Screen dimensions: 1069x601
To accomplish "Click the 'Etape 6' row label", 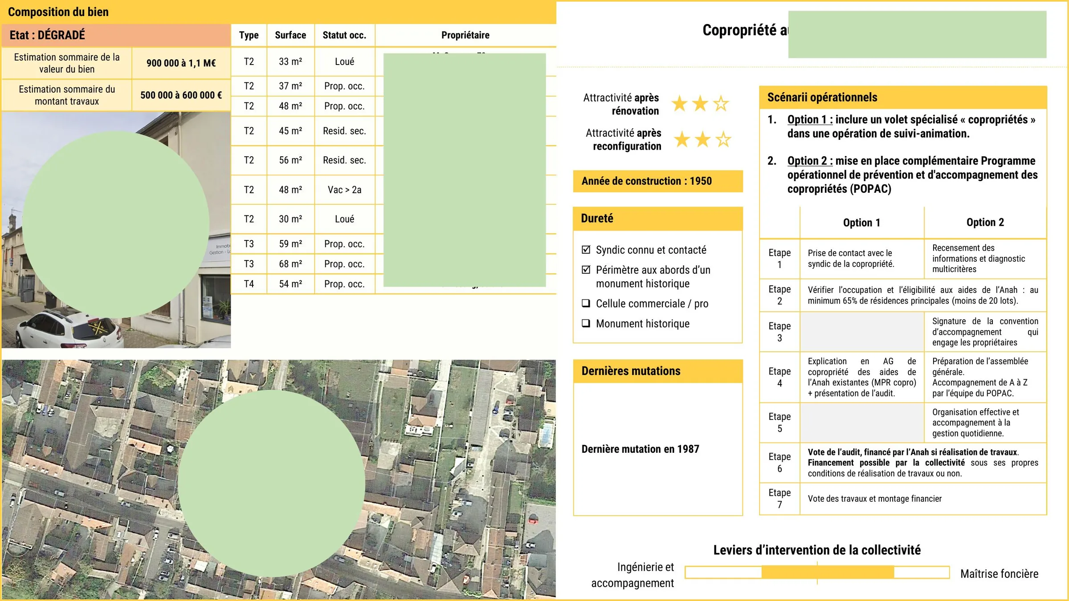I will pos(779,463).
